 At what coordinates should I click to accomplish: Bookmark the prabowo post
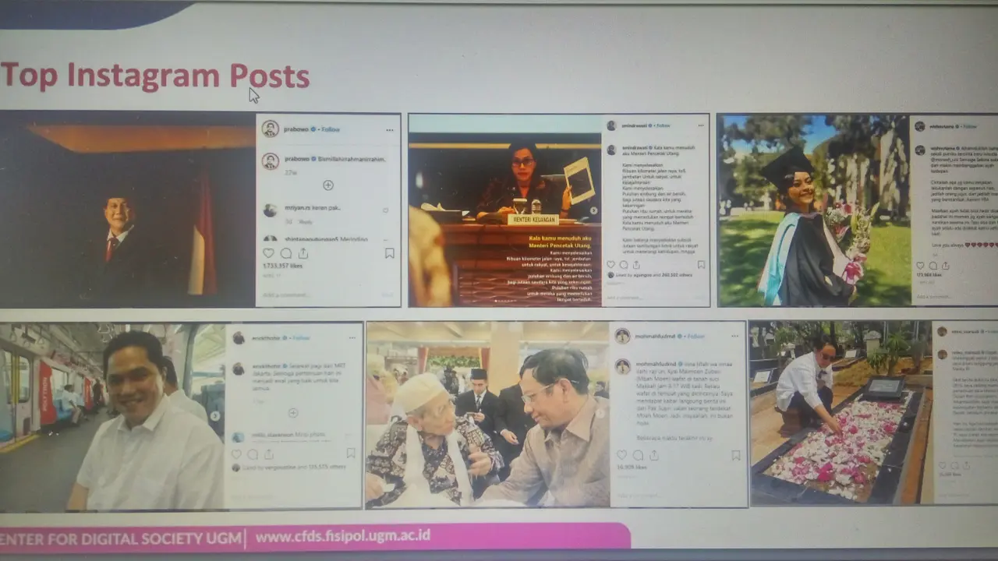(x=389, y=253)
